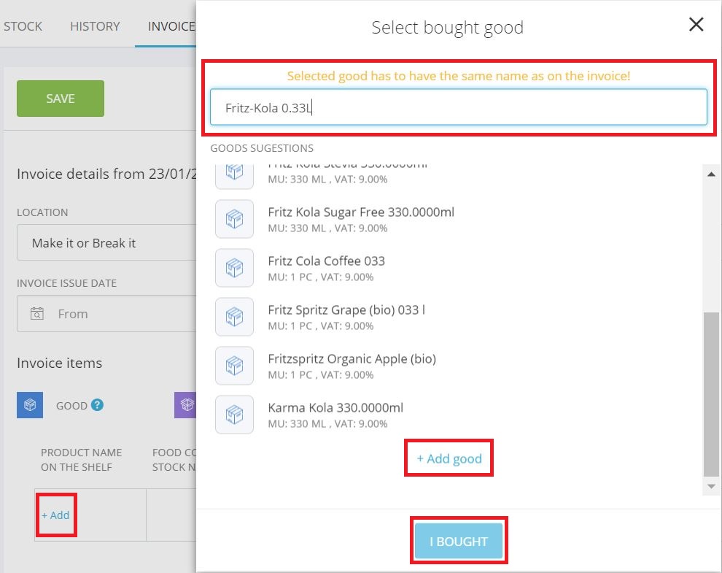This screenshot has height=573, width=722.
Task: Click box icon for Karma Kola
Action: [x=234, y=415]
